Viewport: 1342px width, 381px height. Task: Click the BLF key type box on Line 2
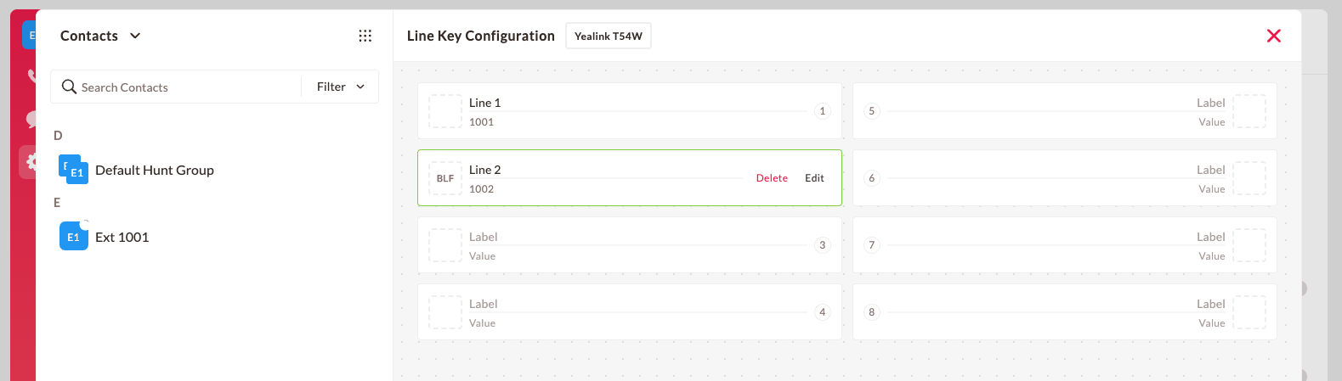click(x=445, y=178)
